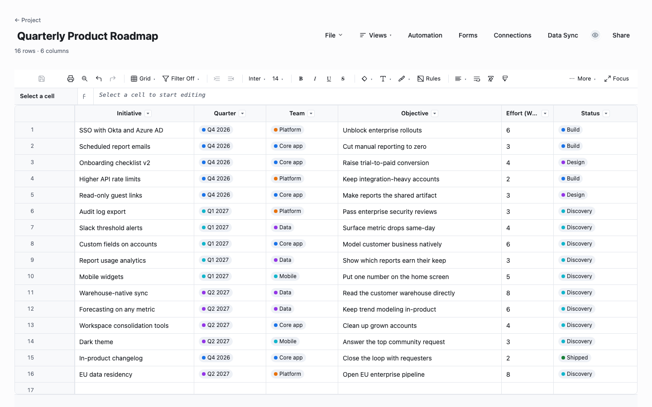This screenshot has height=407, width=652.
Task: Select the 'SSO with Okta and Azure AD' cell
Action: pos(134,130)
